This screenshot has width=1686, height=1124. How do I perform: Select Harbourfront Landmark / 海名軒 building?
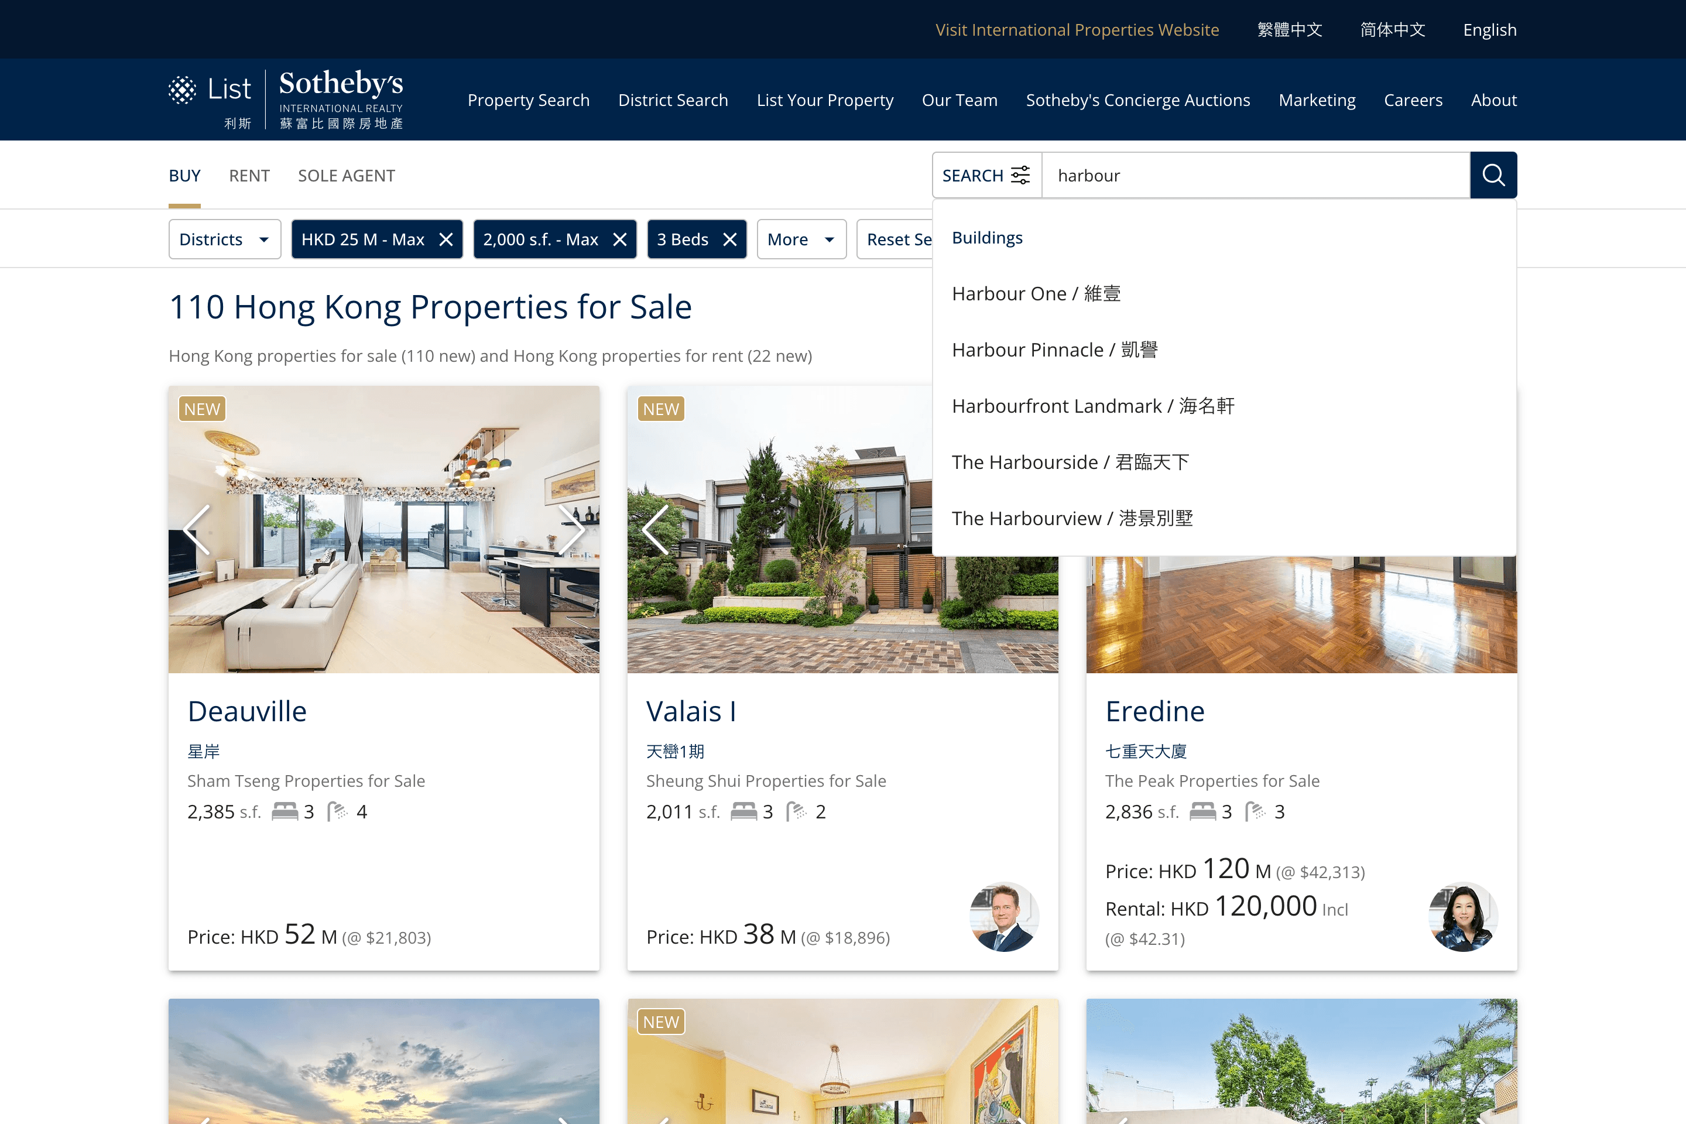click(x=1091, y=404)
